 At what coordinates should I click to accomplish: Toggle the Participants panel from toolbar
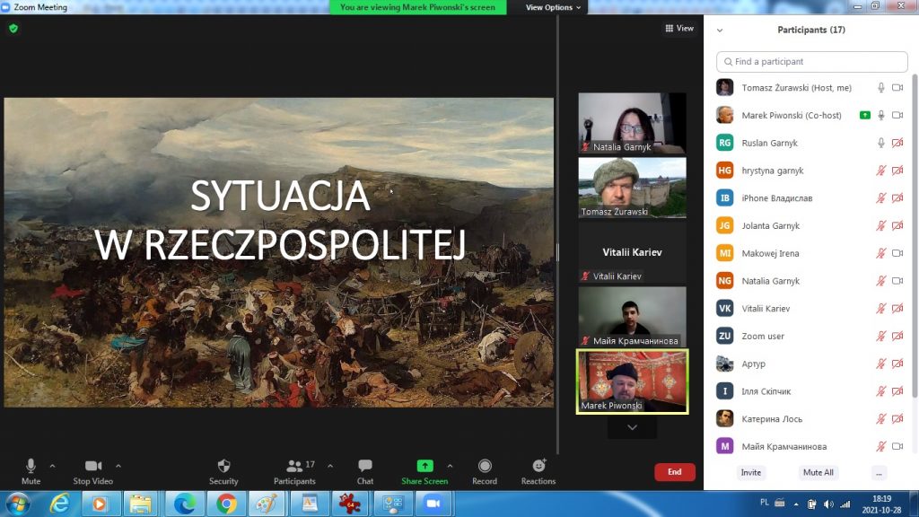294,470
